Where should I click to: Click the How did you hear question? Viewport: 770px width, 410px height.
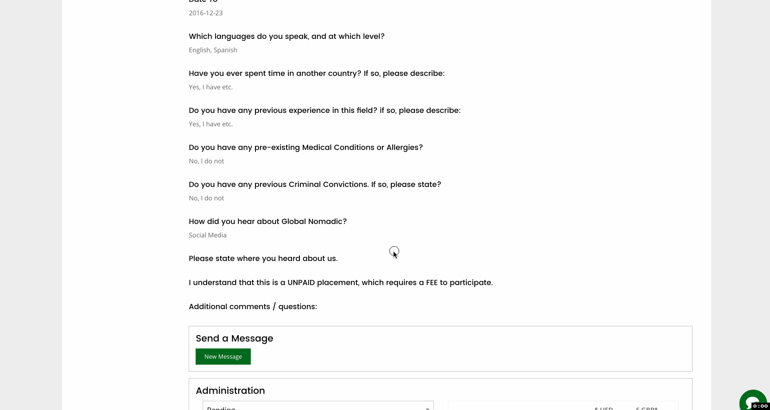pos(267,221)
